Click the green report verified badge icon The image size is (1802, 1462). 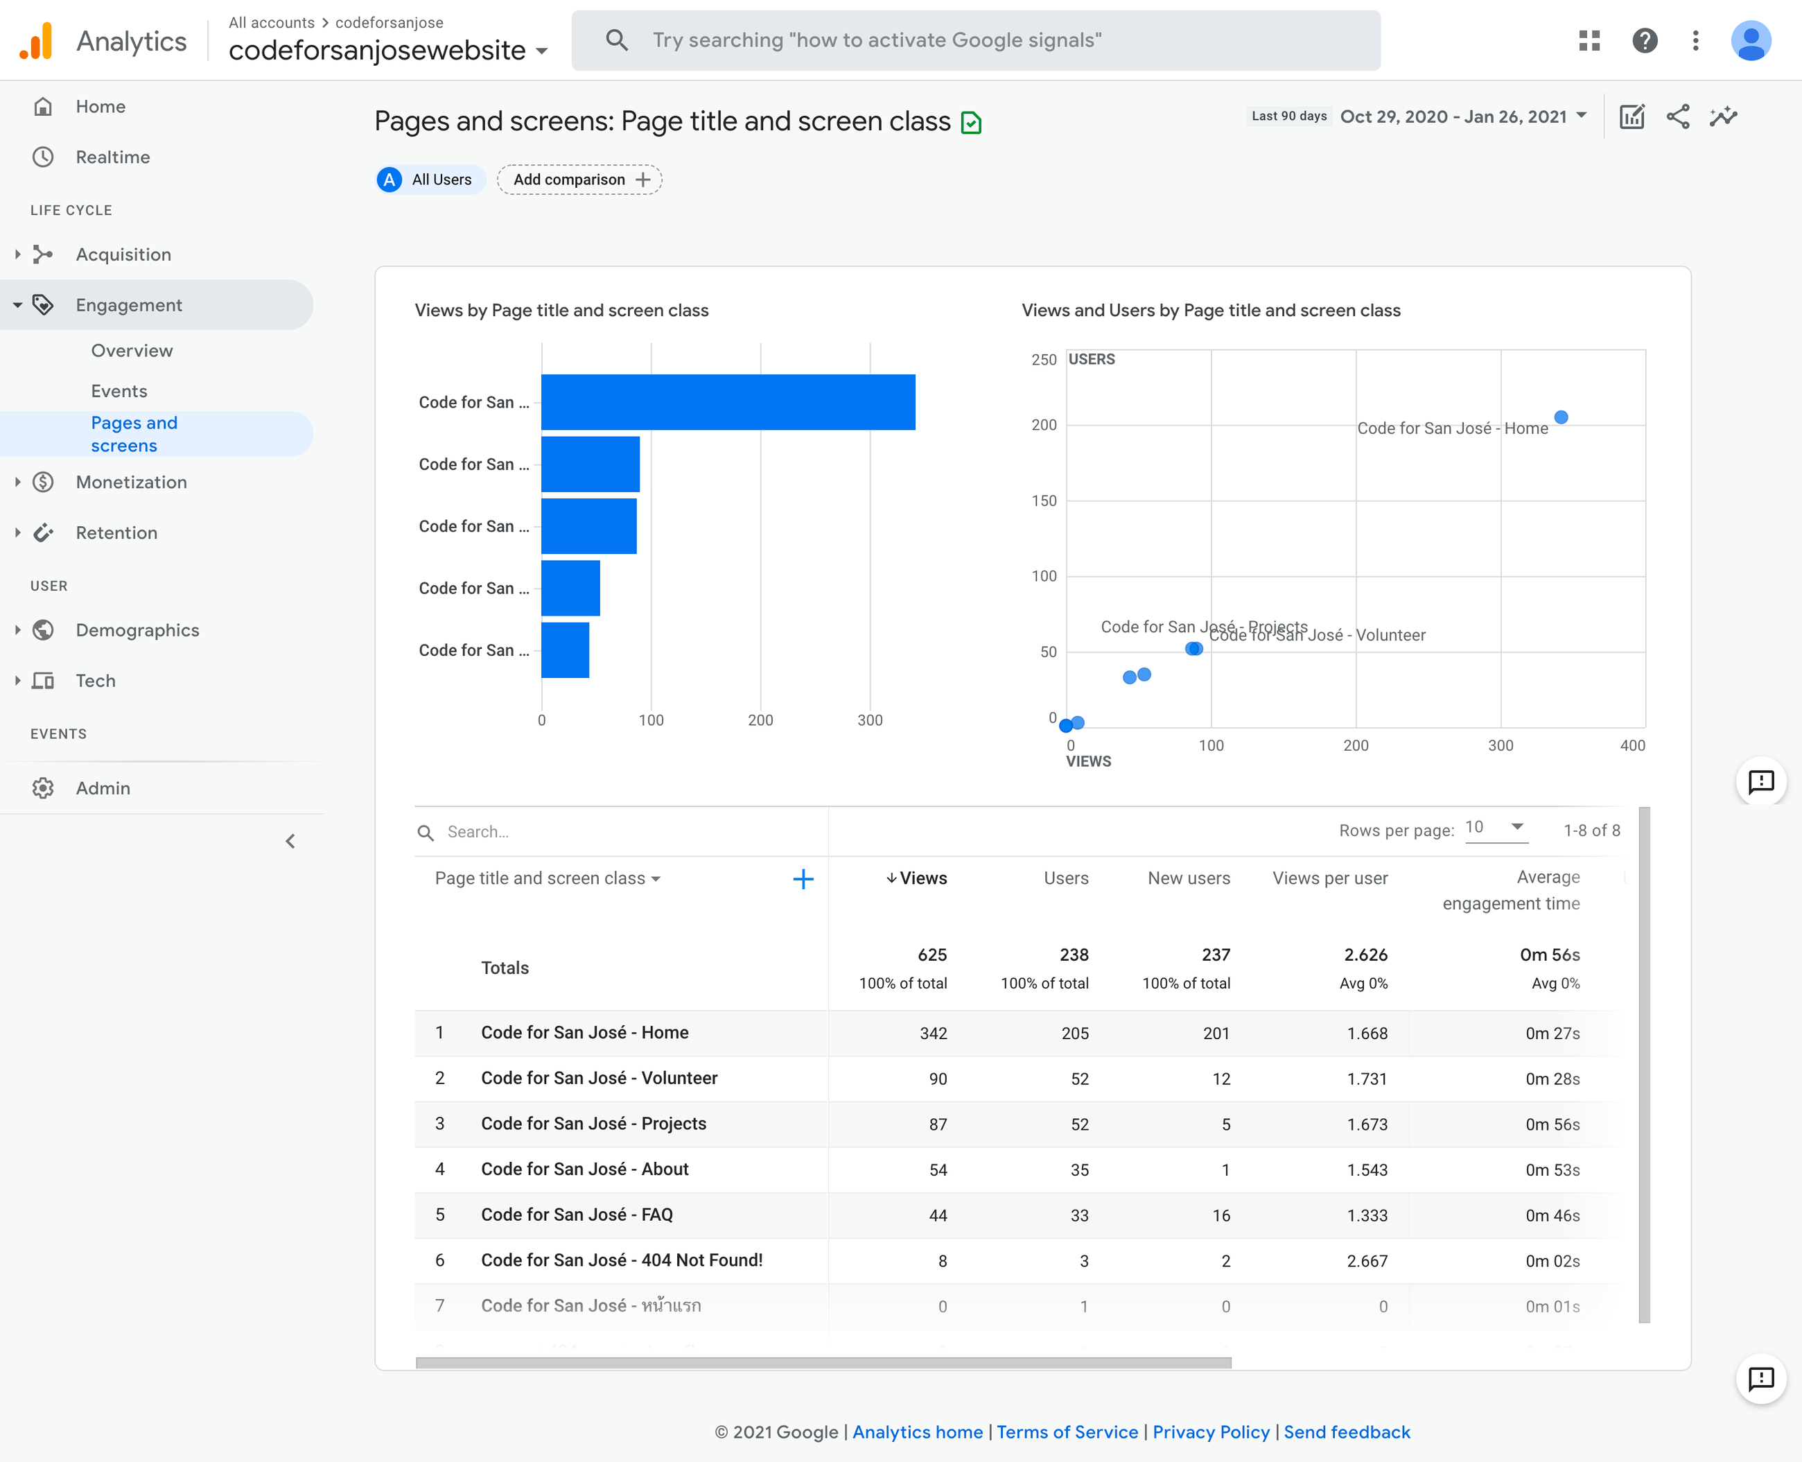(971, 123)
